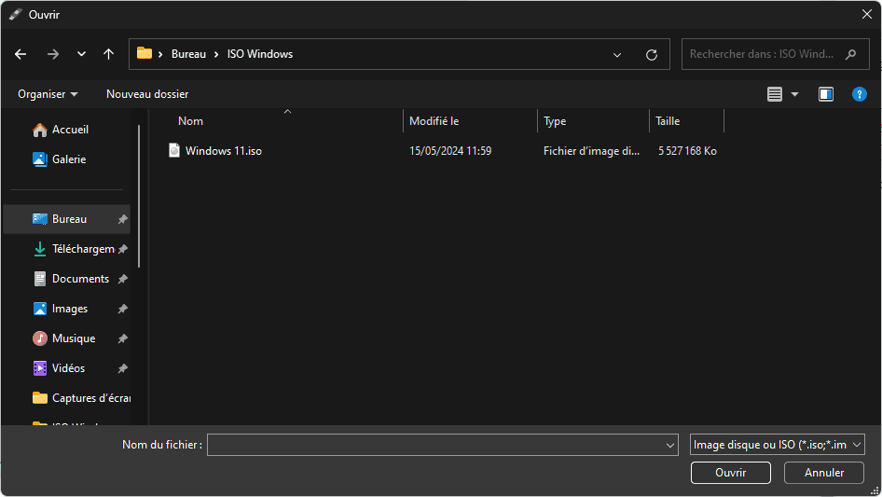The width and height of the screenshot is (882, 497).
Task: Go back with the left arrow button
Action: (21, 54)
